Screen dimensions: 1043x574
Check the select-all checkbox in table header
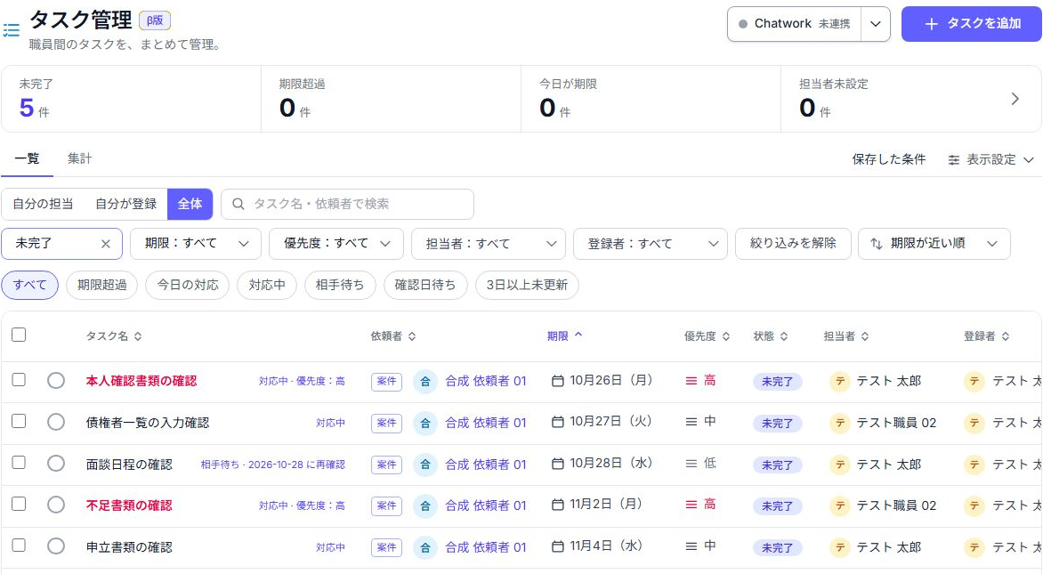point(19,335)
